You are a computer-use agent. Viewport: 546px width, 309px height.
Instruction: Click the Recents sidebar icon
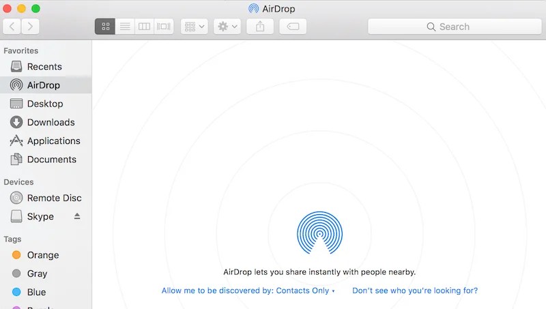point(16,66)
